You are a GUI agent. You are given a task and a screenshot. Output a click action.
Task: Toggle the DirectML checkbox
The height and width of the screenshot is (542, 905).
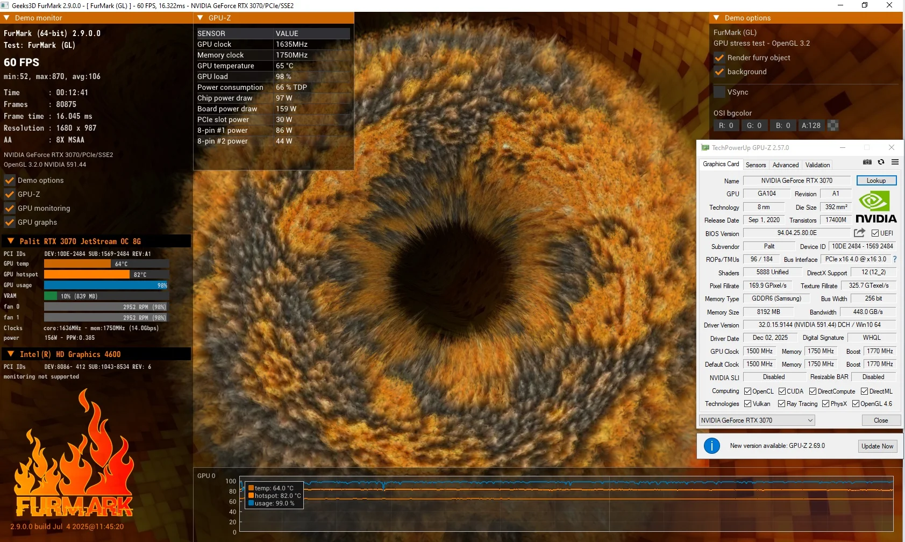pos(865,391)
